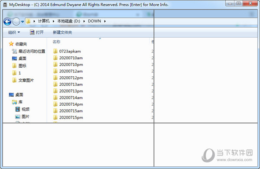This screenshot has height=169, width=260.
Task: Expand the arrow after 本地磁盘 (D:)
Action: coord(84,21)
